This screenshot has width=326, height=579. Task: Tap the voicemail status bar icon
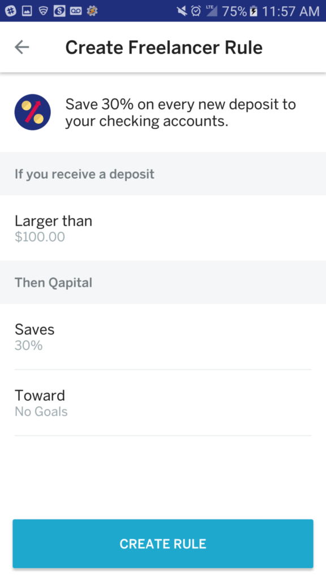click(x=75, y=11)
